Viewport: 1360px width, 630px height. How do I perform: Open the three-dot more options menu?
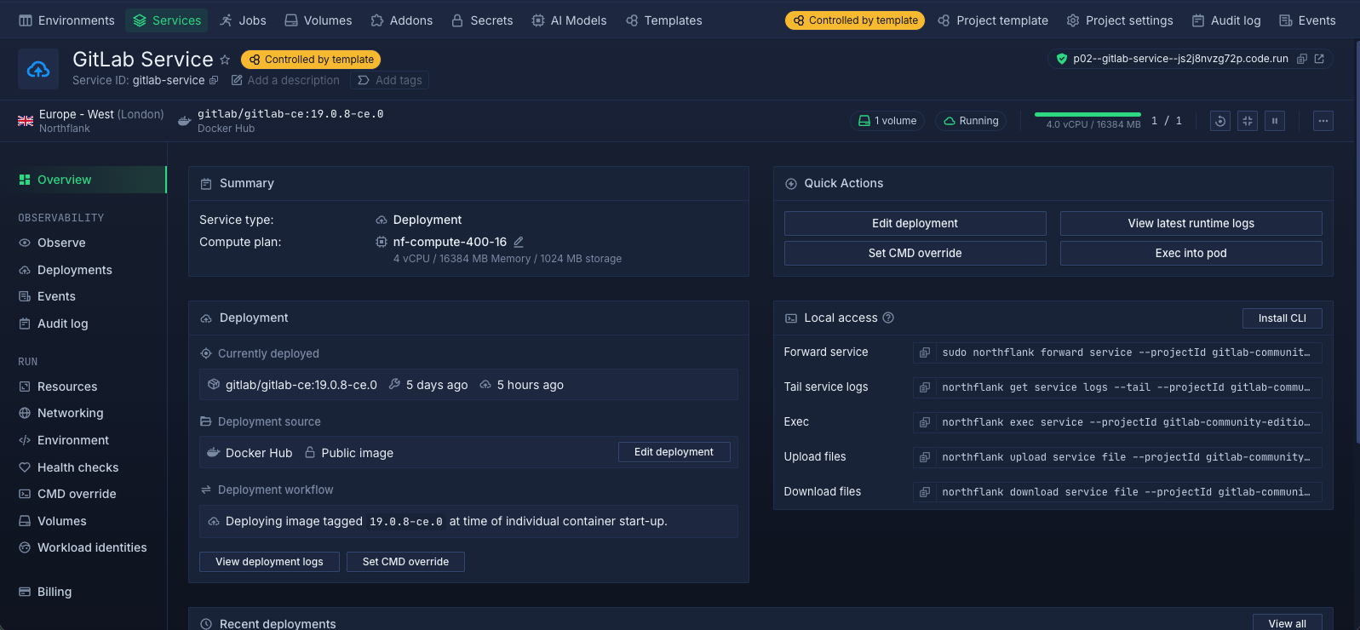click(x=1323, y=121)
